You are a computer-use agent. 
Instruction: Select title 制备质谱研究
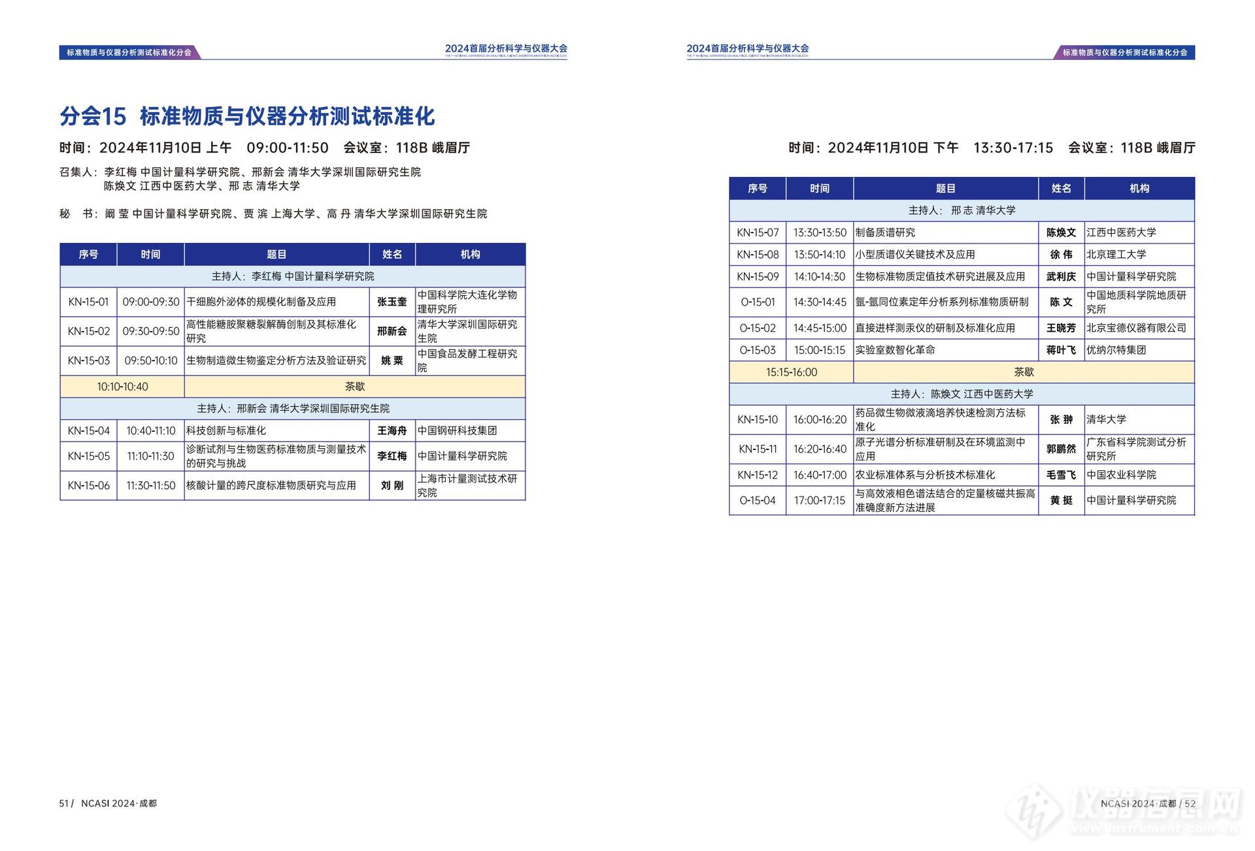coord(885,233)
